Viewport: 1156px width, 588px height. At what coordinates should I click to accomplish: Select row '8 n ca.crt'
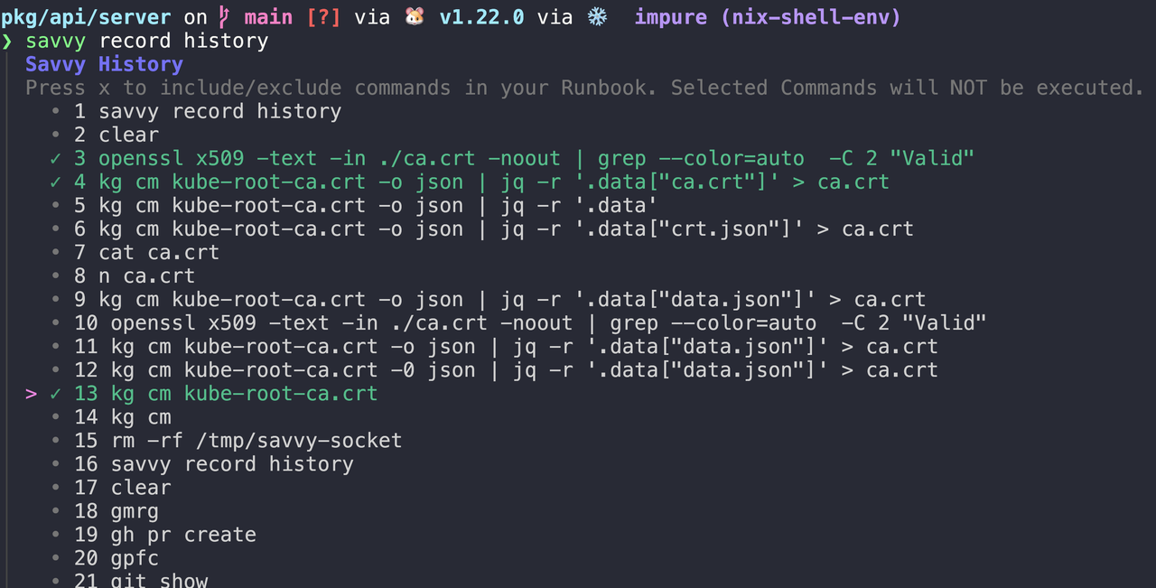(x=135, y=275)
